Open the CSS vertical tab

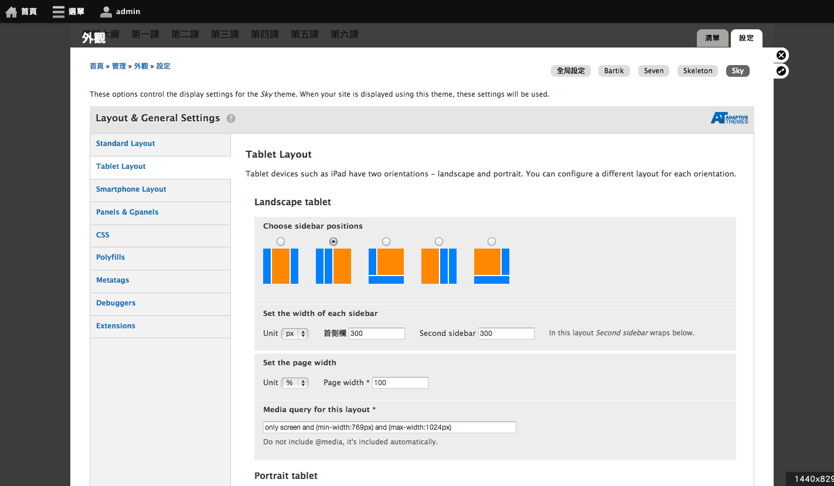161,235
